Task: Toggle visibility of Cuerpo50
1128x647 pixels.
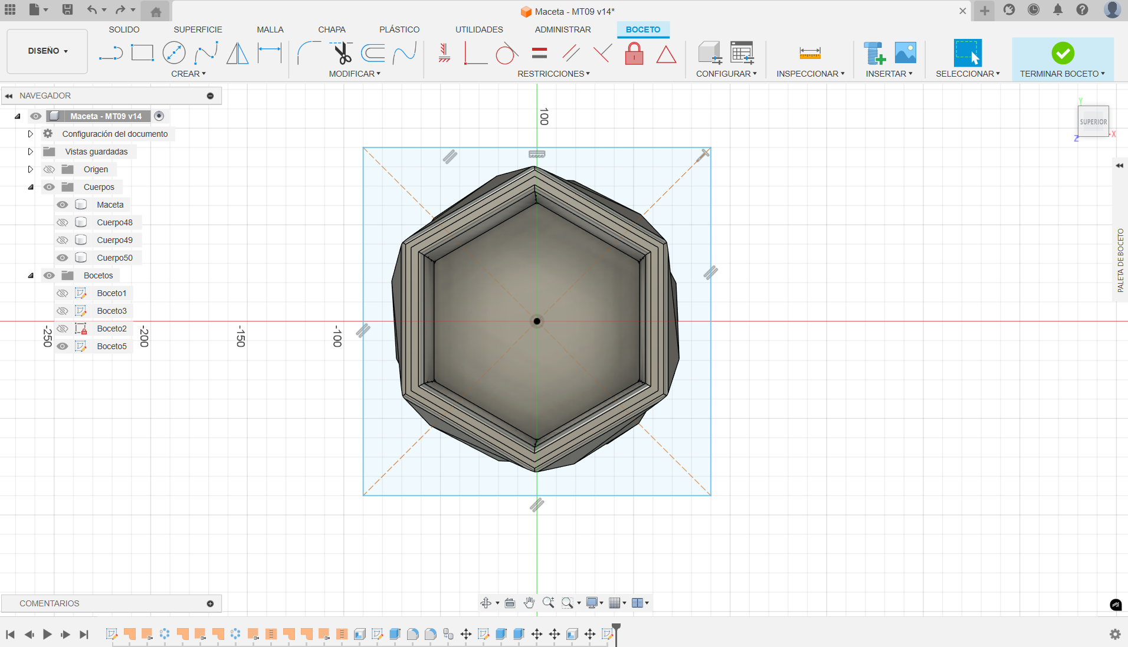Action: point(62,258)
